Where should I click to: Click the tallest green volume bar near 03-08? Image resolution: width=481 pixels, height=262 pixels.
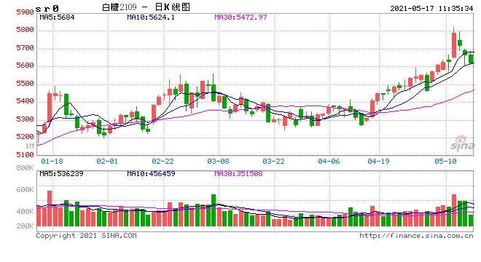pyautogui.click(x=214, y=210)
